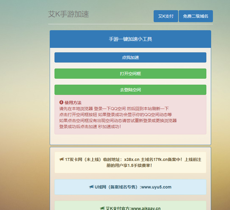Viewport: 230px width, 210px height.
Task: Select the 使用方法 heading text
Action: pyautogui.click(x=73, y=103)
